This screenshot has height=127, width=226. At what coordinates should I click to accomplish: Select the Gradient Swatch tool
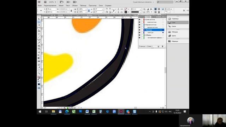tap(39, 58)
